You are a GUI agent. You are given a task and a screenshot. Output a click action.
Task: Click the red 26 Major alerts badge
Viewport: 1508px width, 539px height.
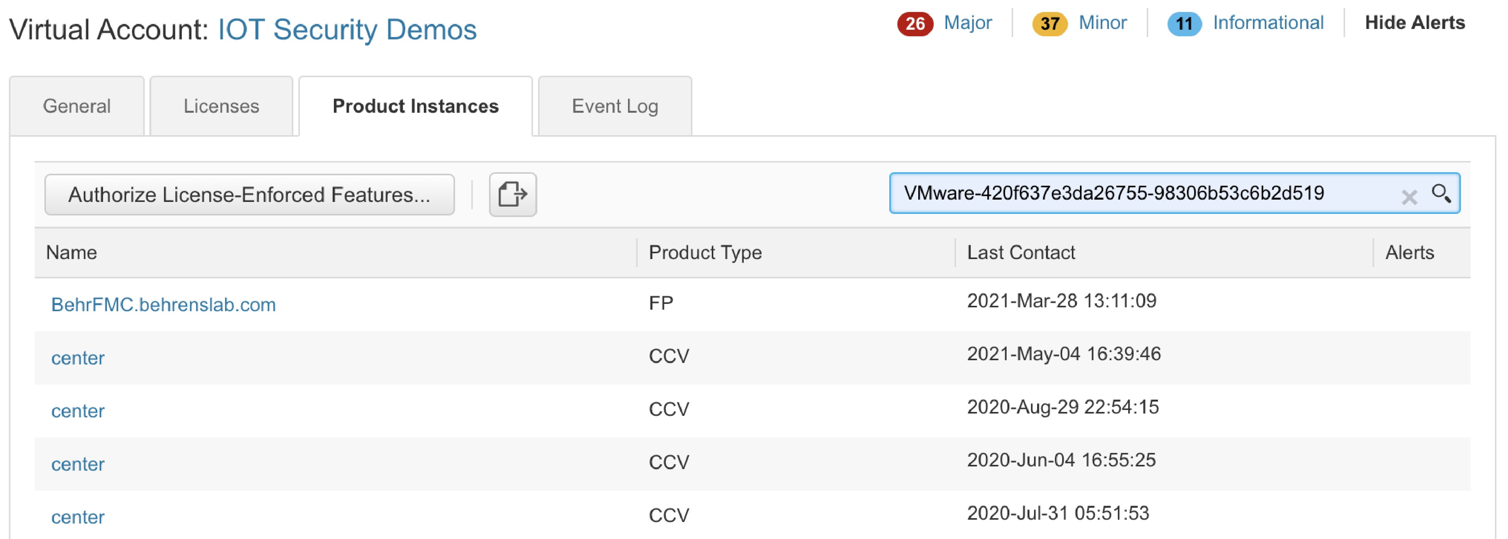914,24
